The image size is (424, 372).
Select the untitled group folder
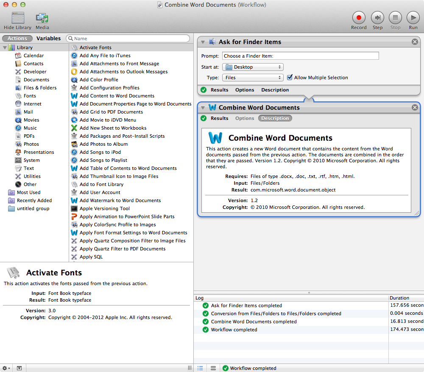click(33, 208)
